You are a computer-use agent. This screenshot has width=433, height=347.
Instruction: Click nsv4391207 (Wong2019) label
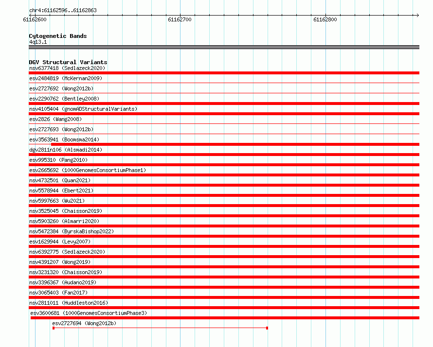tap(60, 262)
